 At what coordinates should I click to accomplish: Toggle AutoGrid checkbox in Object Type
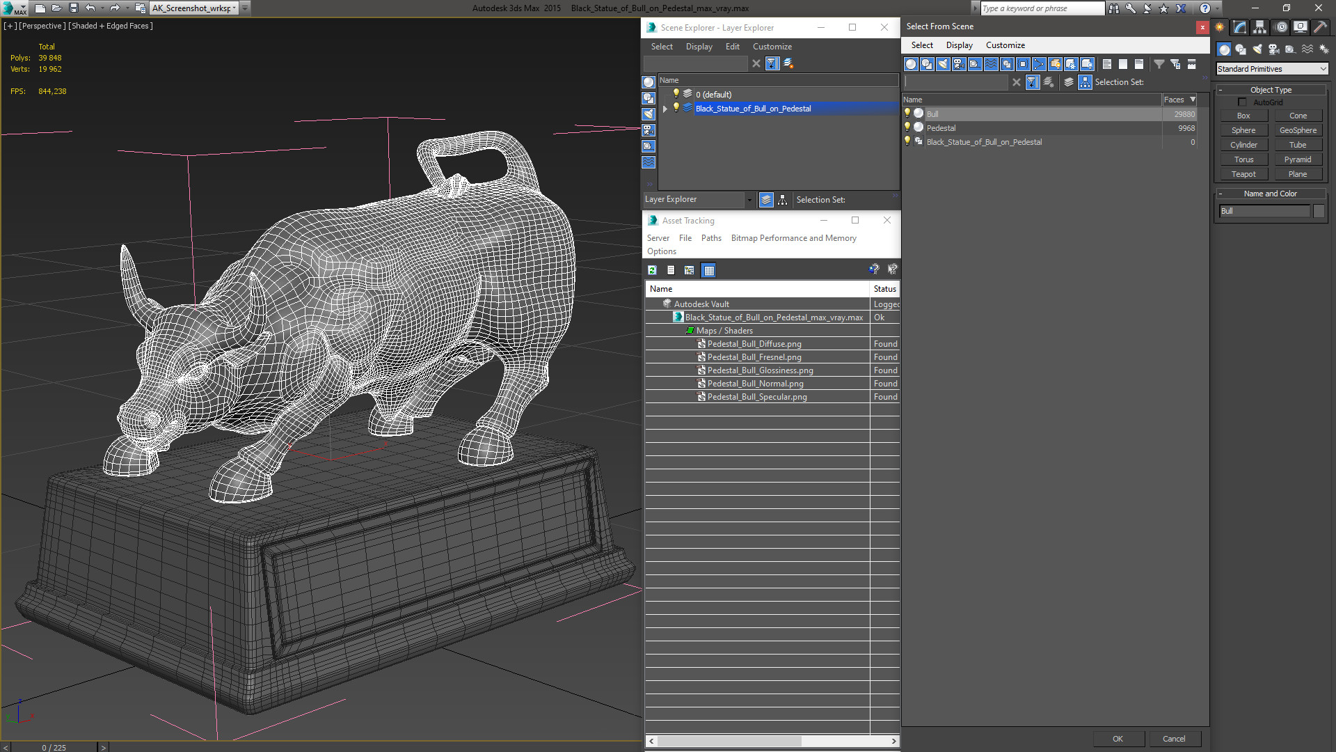tap(1242, 102)
